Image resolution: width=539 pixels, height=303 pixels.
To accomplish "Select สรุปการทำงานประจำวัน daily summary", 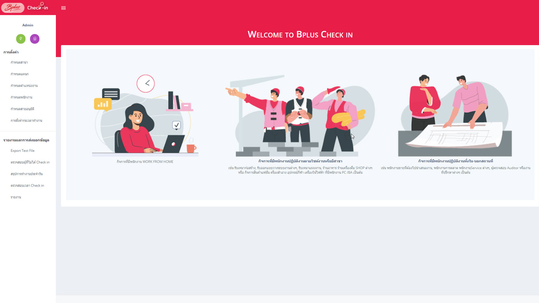I will [27, 174].
